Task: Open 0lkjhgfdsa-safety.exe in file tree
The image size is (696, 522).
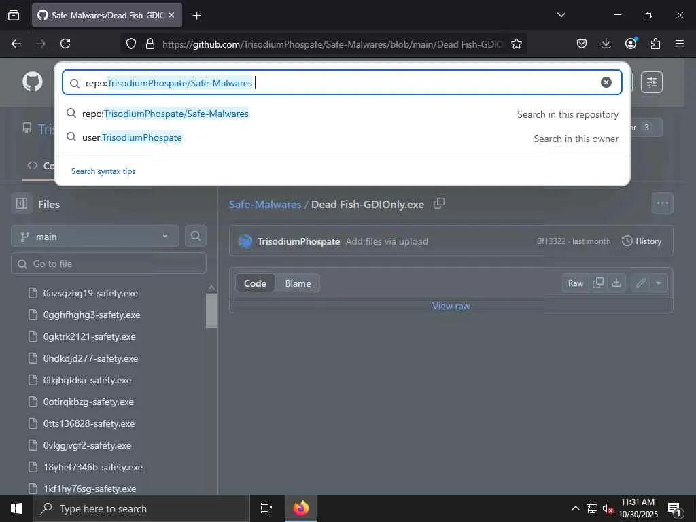Action: pos(87,380)
